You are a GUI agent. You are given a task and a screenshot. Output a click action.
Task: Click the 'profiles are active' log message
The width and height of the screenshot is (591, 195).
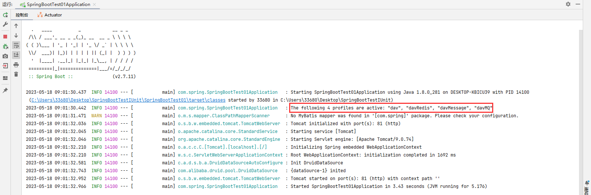tap(391, 108)
